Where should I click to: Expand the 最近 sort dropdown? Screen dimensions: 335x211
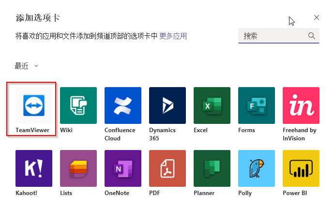coord(27,66)
